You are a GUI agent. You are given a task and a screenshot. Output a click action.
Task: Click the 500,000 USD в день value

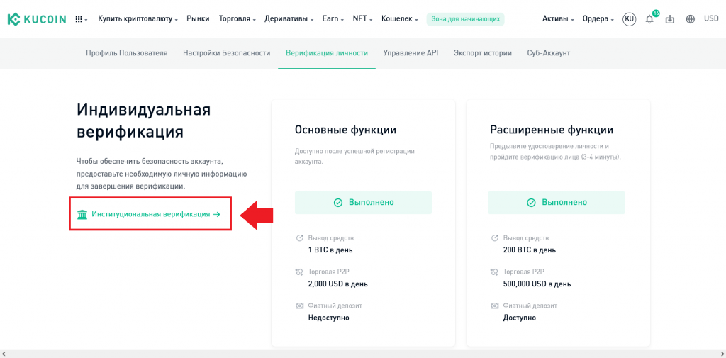pyautogui.click(x=537, y=284)
